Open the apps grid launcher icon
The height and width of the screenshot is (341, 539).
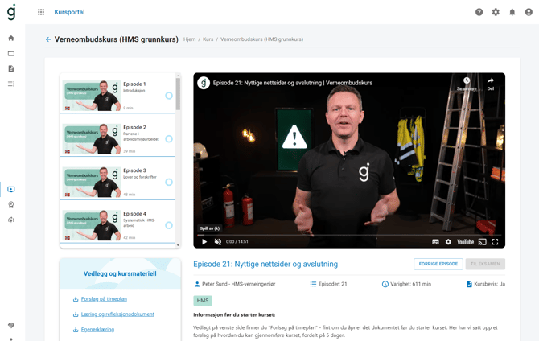coord(41,12)
